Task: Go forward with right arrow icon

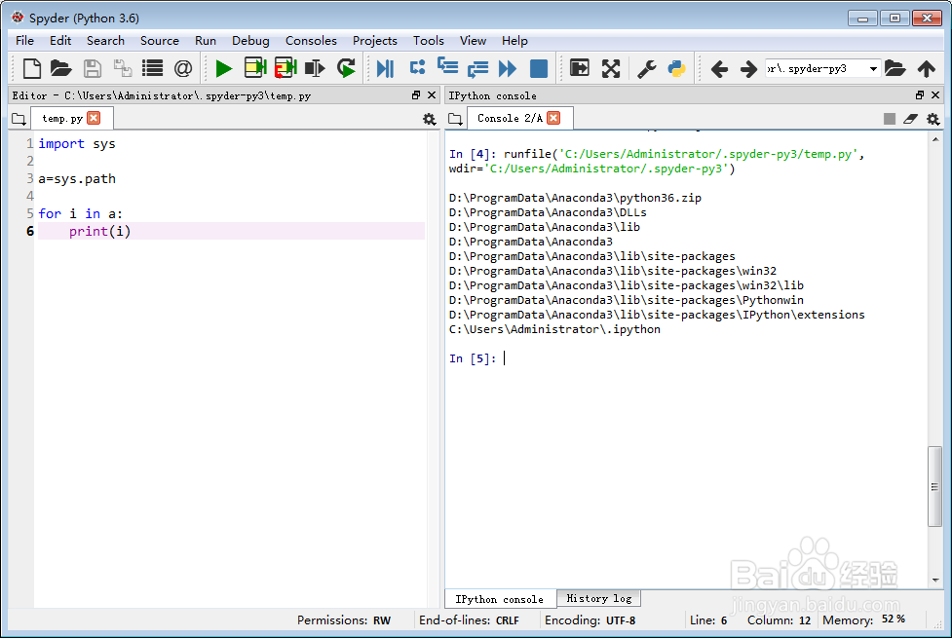Action: [748, 69]
